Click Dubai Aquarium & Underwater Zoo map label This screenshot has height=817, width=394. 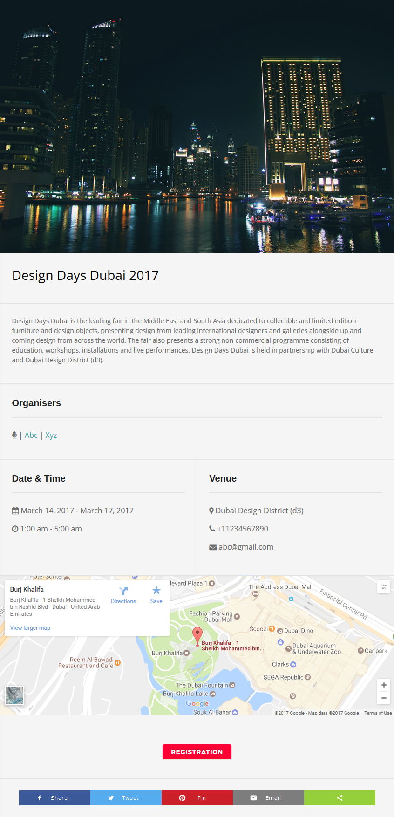pos(317,648)
